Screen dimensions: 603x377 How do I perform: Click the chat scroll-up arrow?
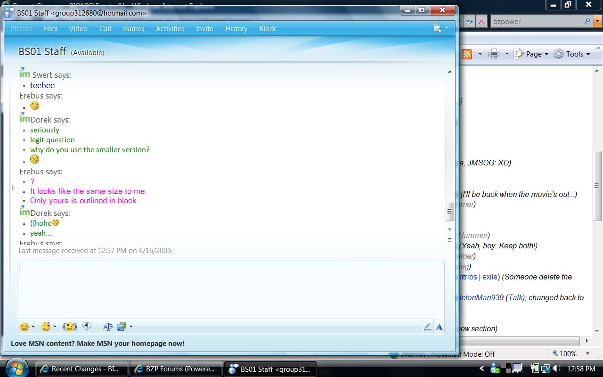(449, 72)
